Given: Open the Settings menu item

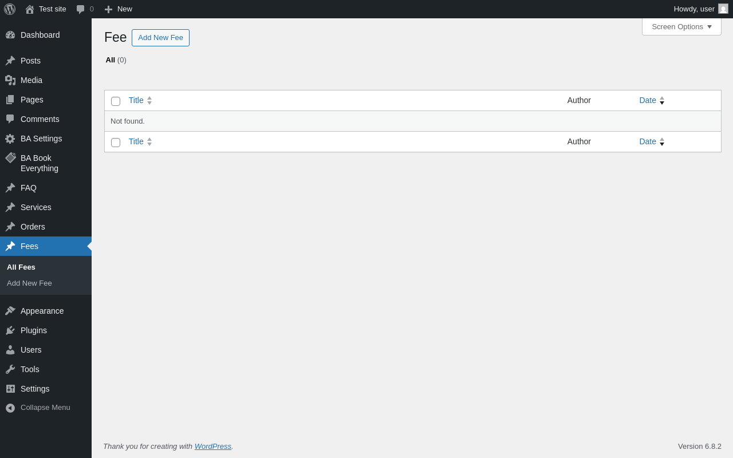Looking at the screenshot, I should [x=46, y=389].
